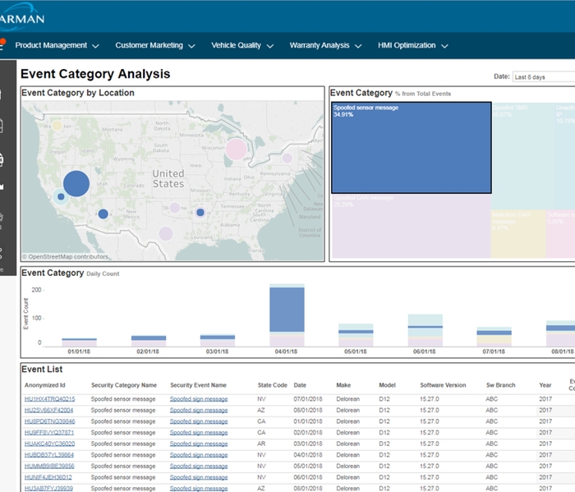Open anonymized ID link HUAKC40YC36020

point(49,444)
